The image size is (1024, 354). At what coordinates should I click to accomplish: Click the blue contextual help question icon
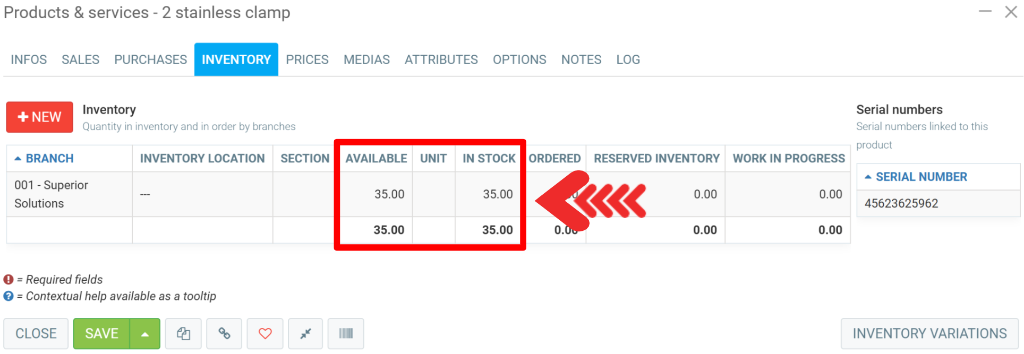8,296
